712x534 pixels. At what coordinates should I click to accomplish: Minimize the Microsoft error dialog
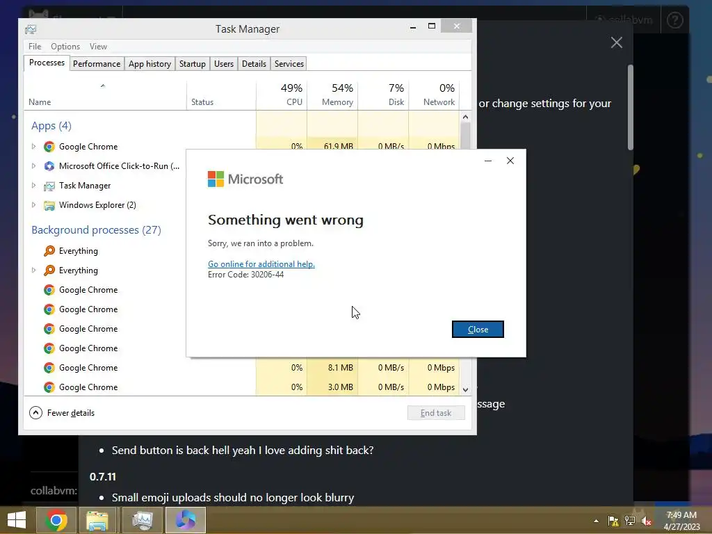coord(488,161)
